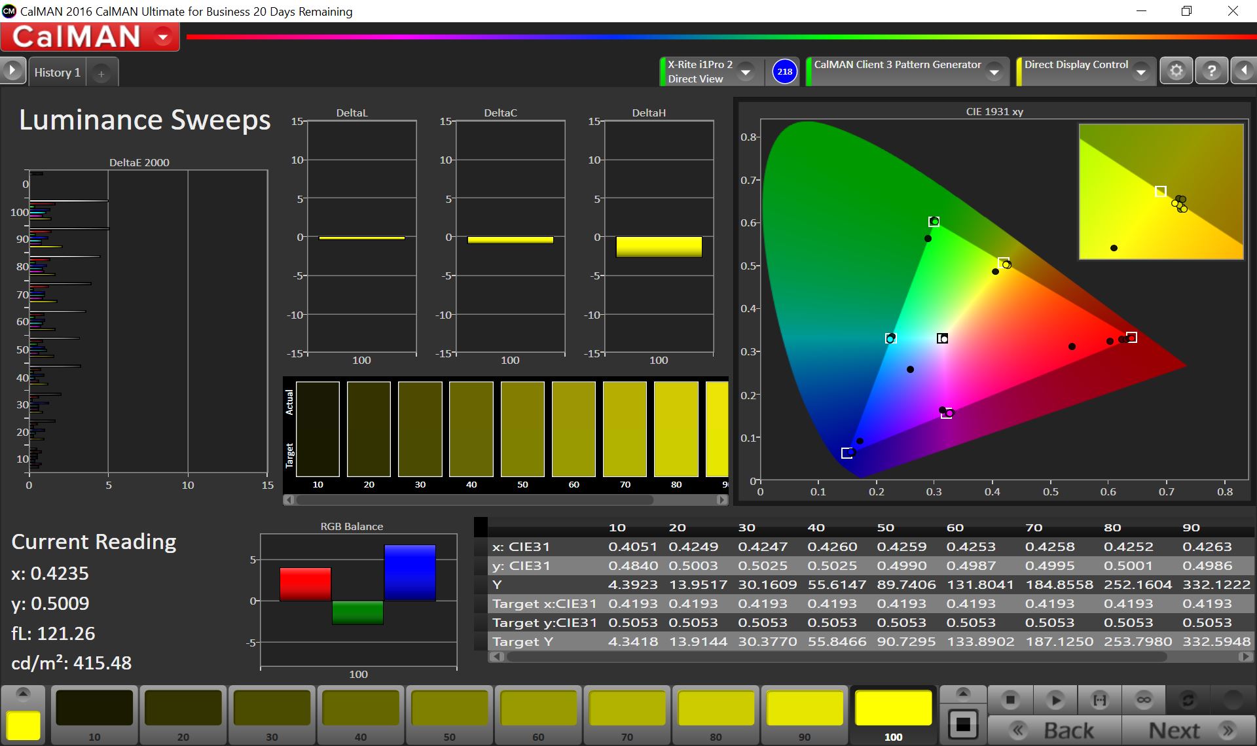
Task: Toggle the large black stop square button
Action: (x=963, y=724)
